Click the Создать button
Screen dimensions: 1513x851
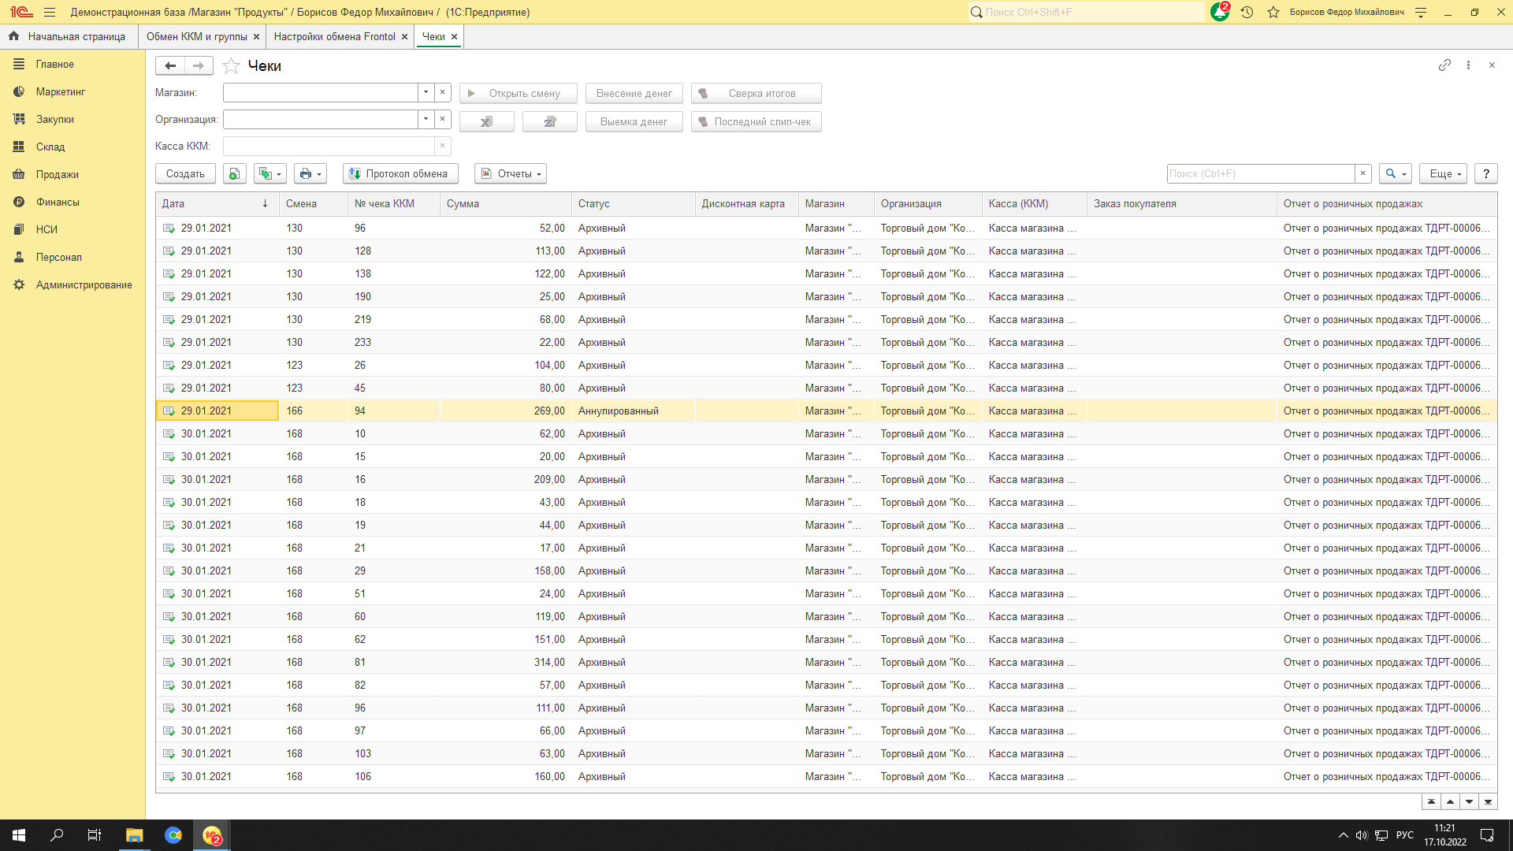click(185, 173)
